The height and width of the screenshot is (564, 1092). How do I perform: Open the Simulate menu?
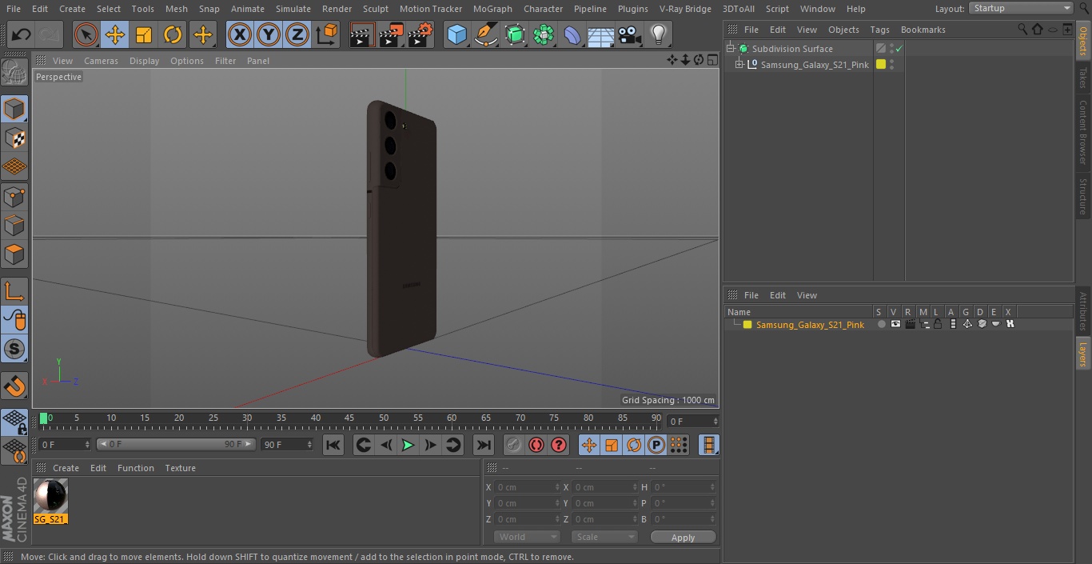pos(293,9)
